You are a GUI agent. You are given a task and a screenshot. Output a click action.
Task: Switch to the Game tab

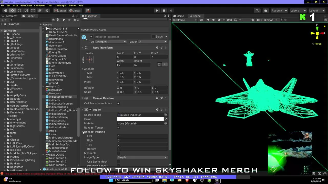[178, 16]
